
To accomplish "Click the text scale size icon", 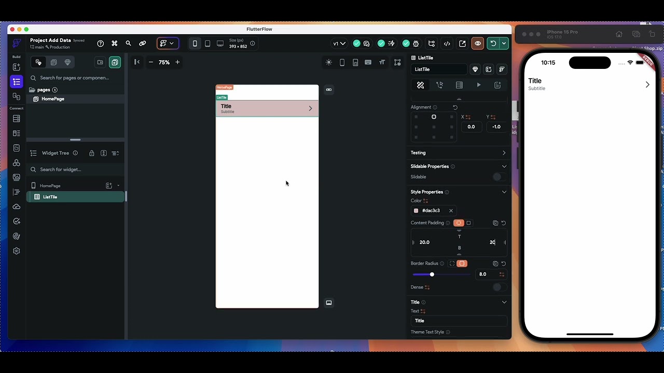I will coord(382,62).
